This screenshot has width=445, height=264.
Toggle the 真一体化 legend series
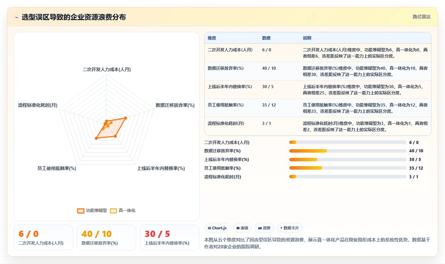[123, 211]
